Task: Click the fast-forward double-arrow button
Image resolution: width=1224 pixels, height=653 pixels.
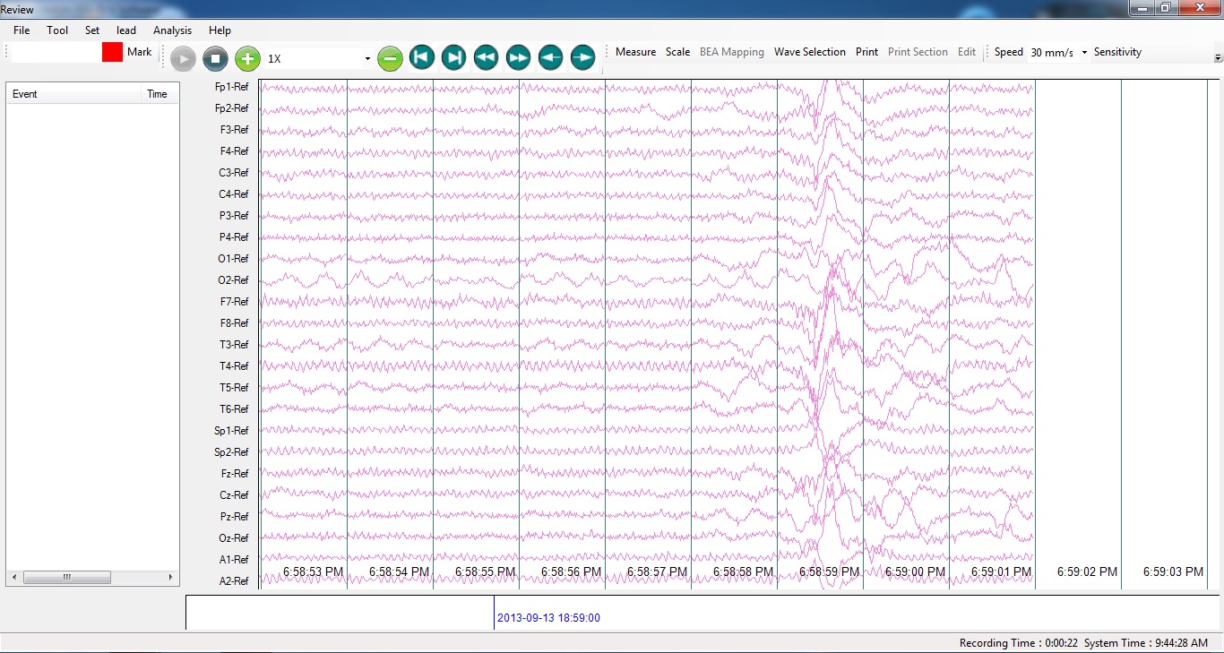Action: point(519,58)
